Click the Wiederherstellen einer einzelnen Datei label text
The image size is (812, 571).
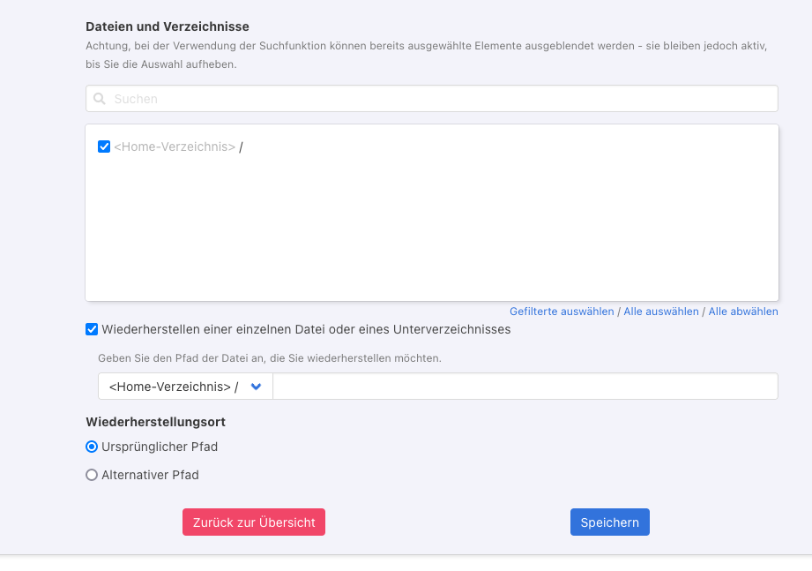click(306, 329)
